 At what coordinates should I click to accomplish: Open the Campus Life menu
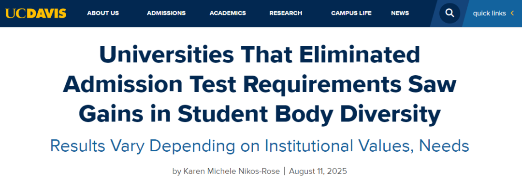point(351,13)
